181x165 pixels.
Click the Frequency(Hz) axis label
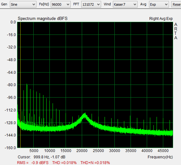160,157
